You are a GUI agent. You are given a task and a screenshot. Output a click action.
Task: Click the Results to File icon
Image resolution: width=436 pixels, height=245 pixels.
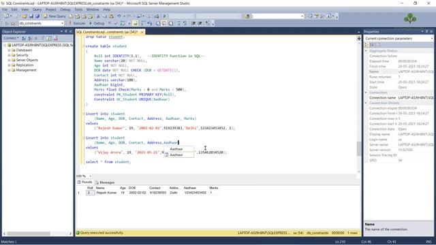click(x=170, y=23)
